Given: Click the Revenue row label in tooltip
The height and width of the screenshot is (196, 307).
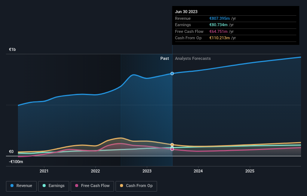Looking at the screenshot, I should [183, 18].
